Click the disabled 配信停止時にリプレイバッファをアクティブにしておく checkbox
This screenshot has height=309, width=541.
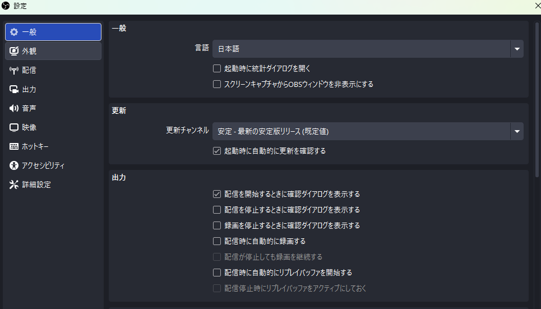tap(216, 288)
